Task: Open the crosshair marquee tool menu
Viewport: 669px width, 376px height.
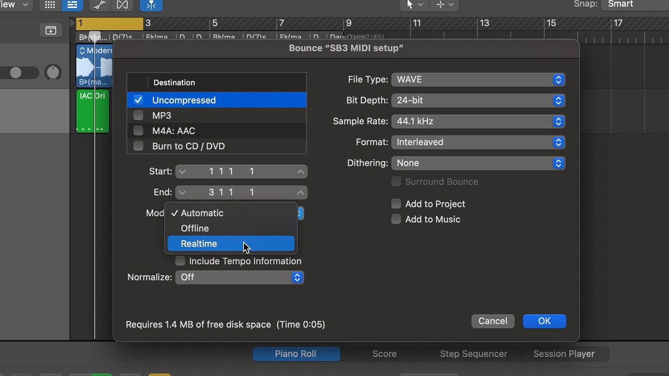Action: tap(445, 4)
